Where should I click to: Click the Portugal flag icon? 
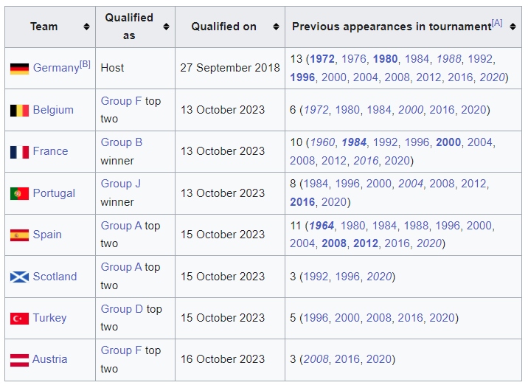pos(19,194)
